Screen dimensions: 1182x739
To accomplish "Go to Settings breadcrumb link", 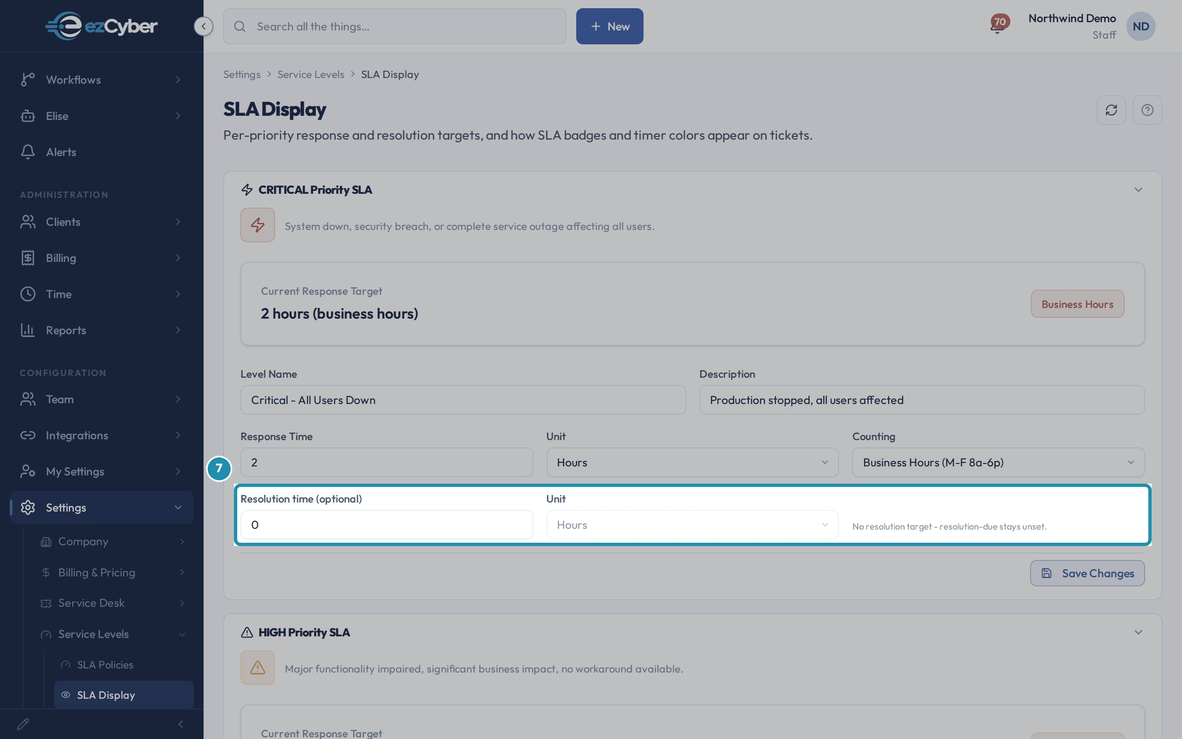I will 242,74.
